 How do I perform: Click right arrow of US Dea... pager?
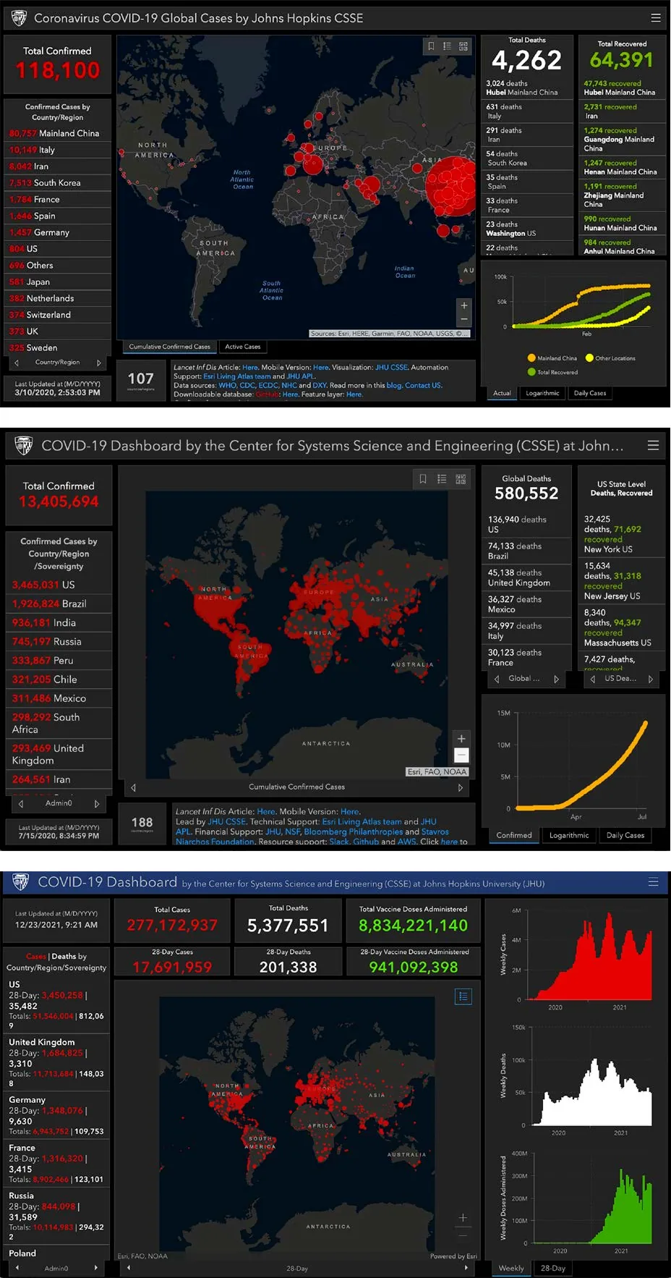(x=651, y=679)
